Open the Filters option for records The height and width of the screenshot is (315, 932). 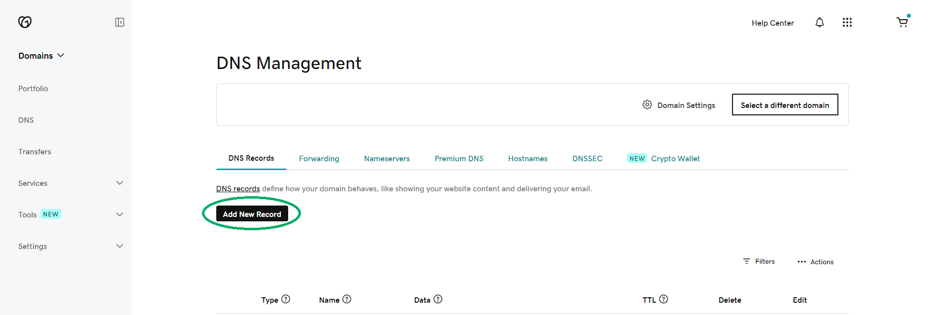(x=759, y=261)
